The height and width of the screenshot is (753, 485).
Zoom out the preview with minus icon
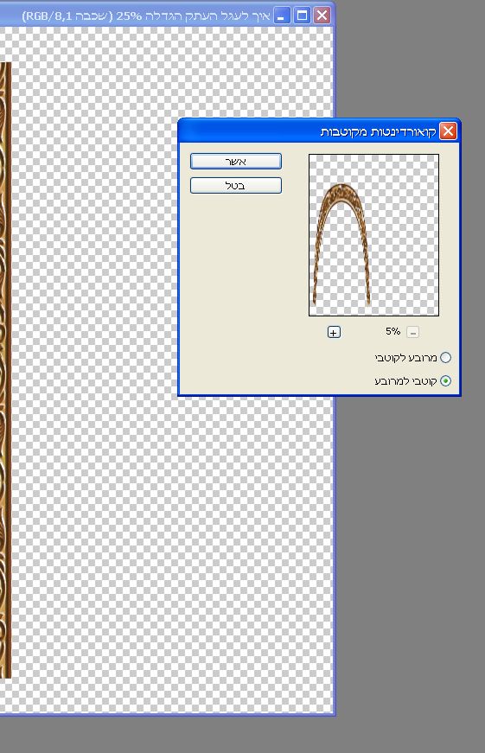[x=412, y=332]
